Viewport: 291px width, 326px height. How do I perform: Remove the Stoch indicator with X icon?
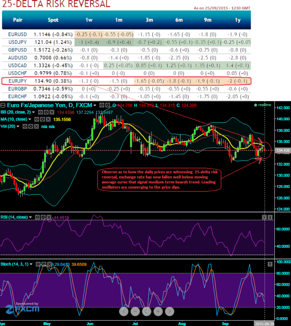click(49, 264)
